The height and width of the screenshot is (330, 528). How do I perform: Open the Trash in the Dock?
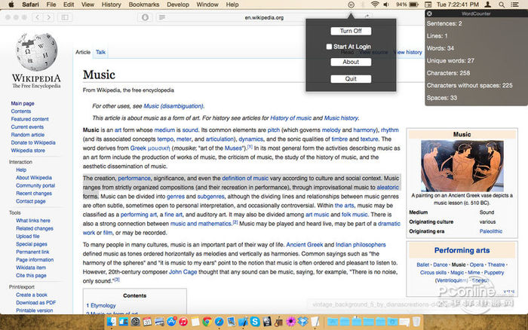pyautogui.click(x=416, y=322)
